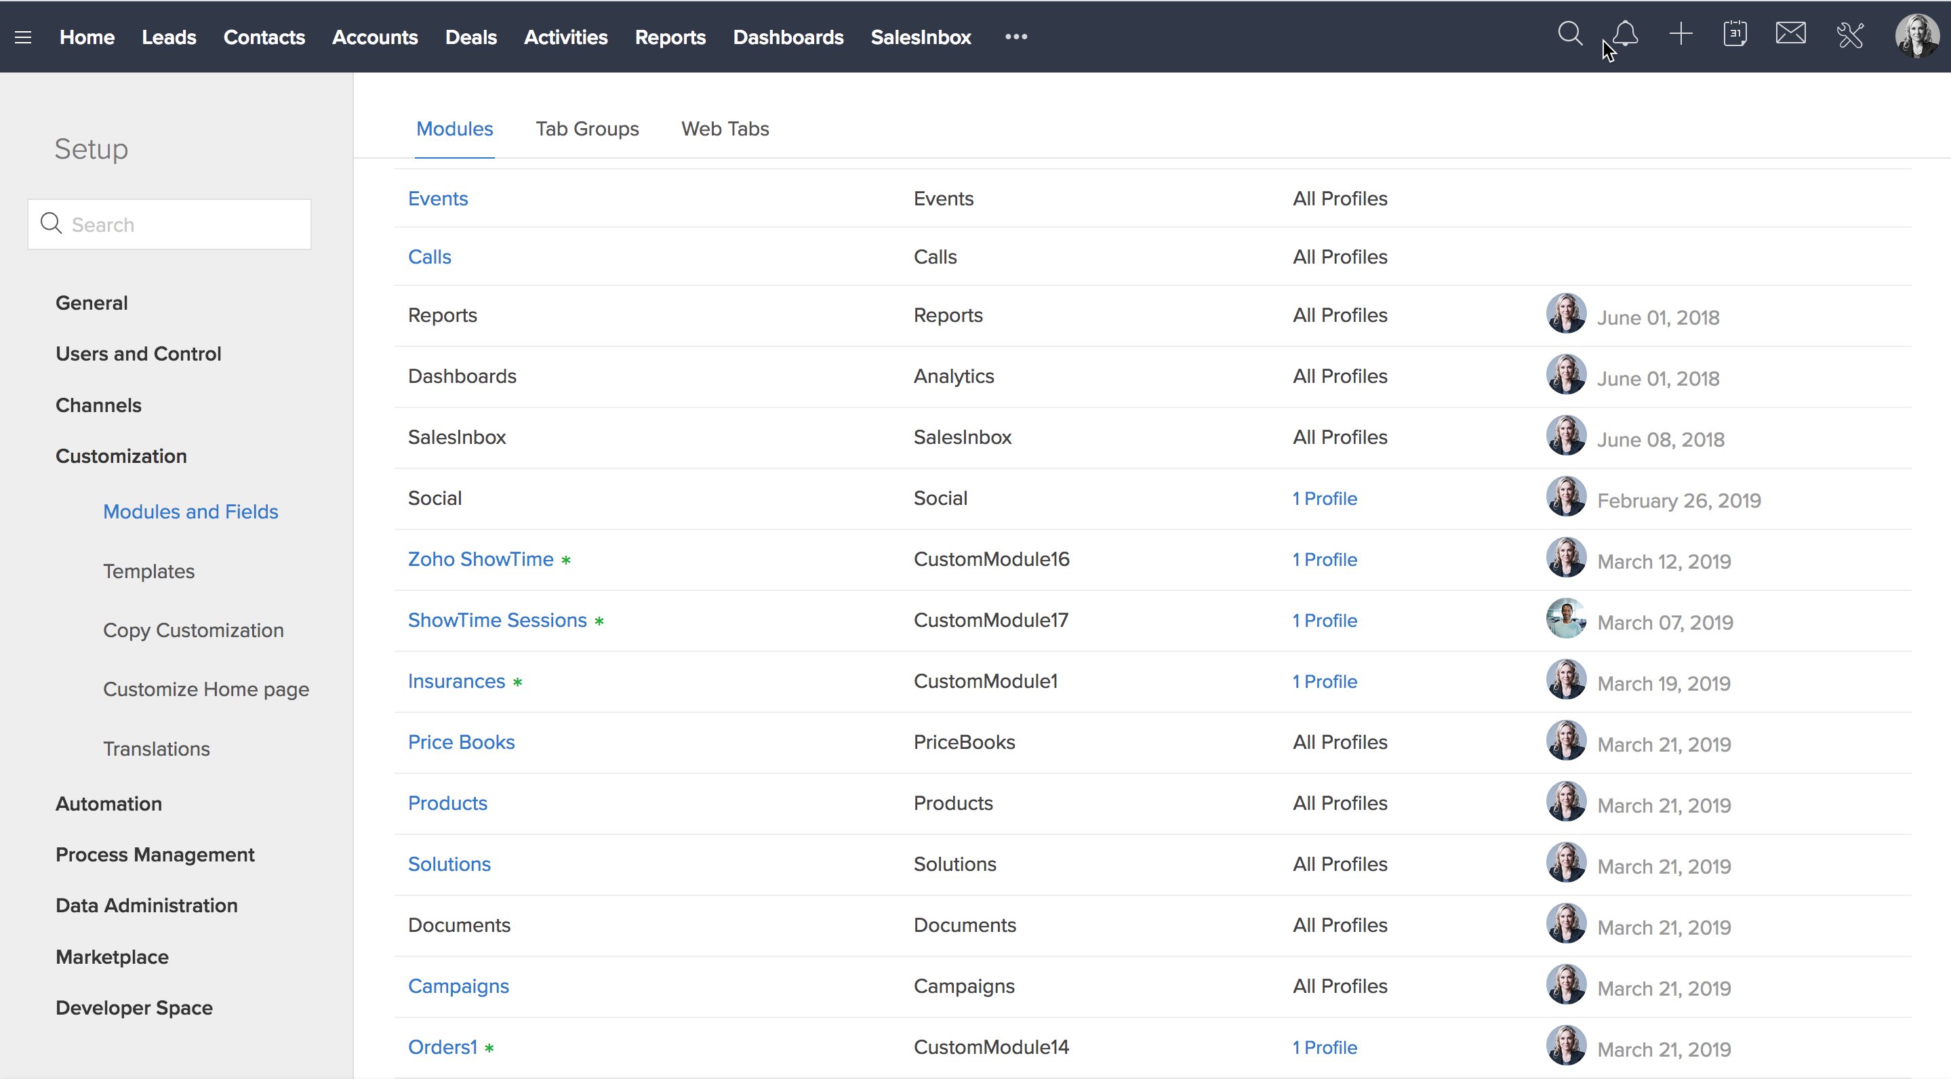Collapse the Customization section
The image size is (1951, 1079).
pos(121,456)
